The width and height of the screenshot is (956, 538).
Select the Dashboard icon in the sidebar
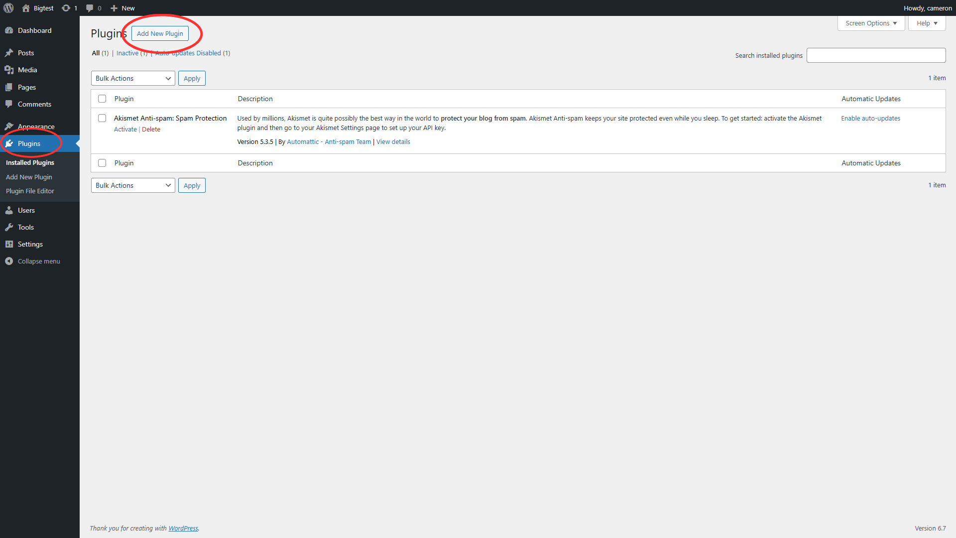coord(9,30)
